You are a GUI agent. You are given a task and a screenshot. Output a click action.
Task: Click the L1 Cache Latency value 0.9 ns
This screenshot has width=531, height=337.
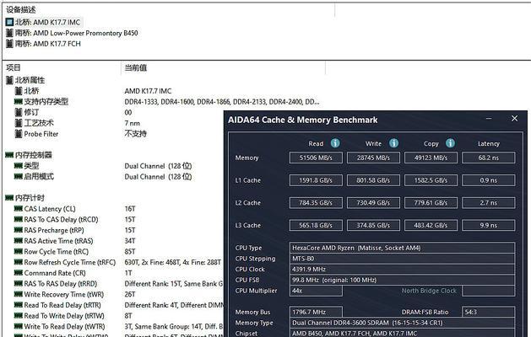[x=488, y=180]
